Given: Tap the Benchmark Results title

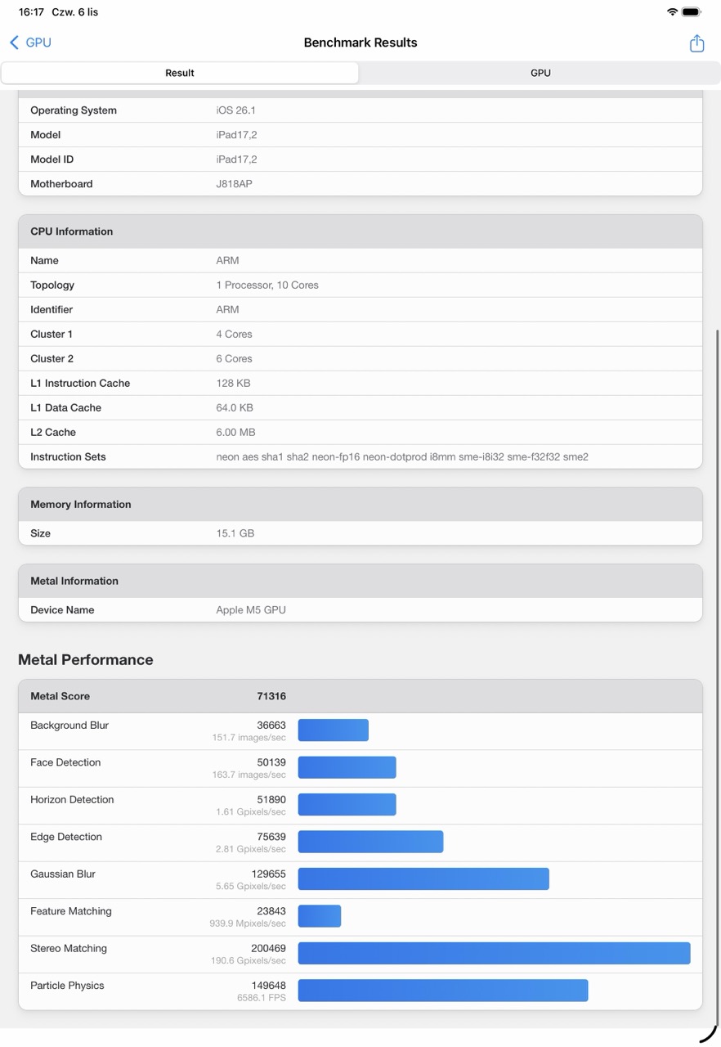Looking at the screenshot, I should (360, 43).
